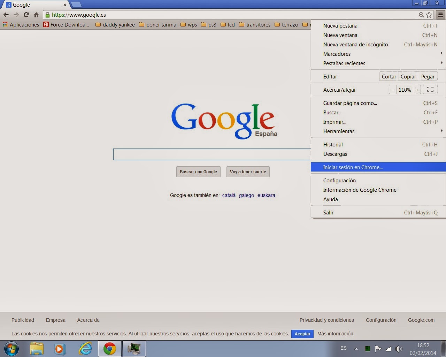446x357 pixels.
Task: Open the Aplicaciones apps shortcut
Action: click(21, 25)
